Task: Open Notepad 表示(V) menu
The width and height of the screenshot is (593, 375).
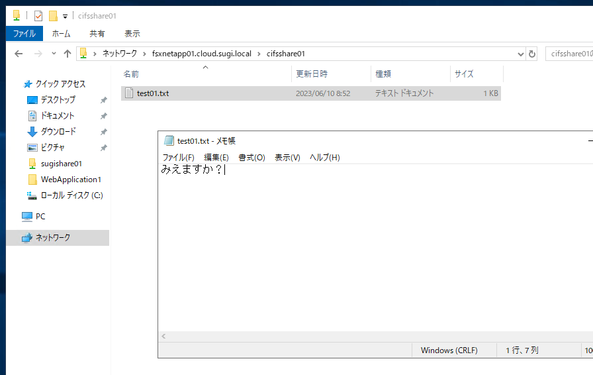Action: 287,158
